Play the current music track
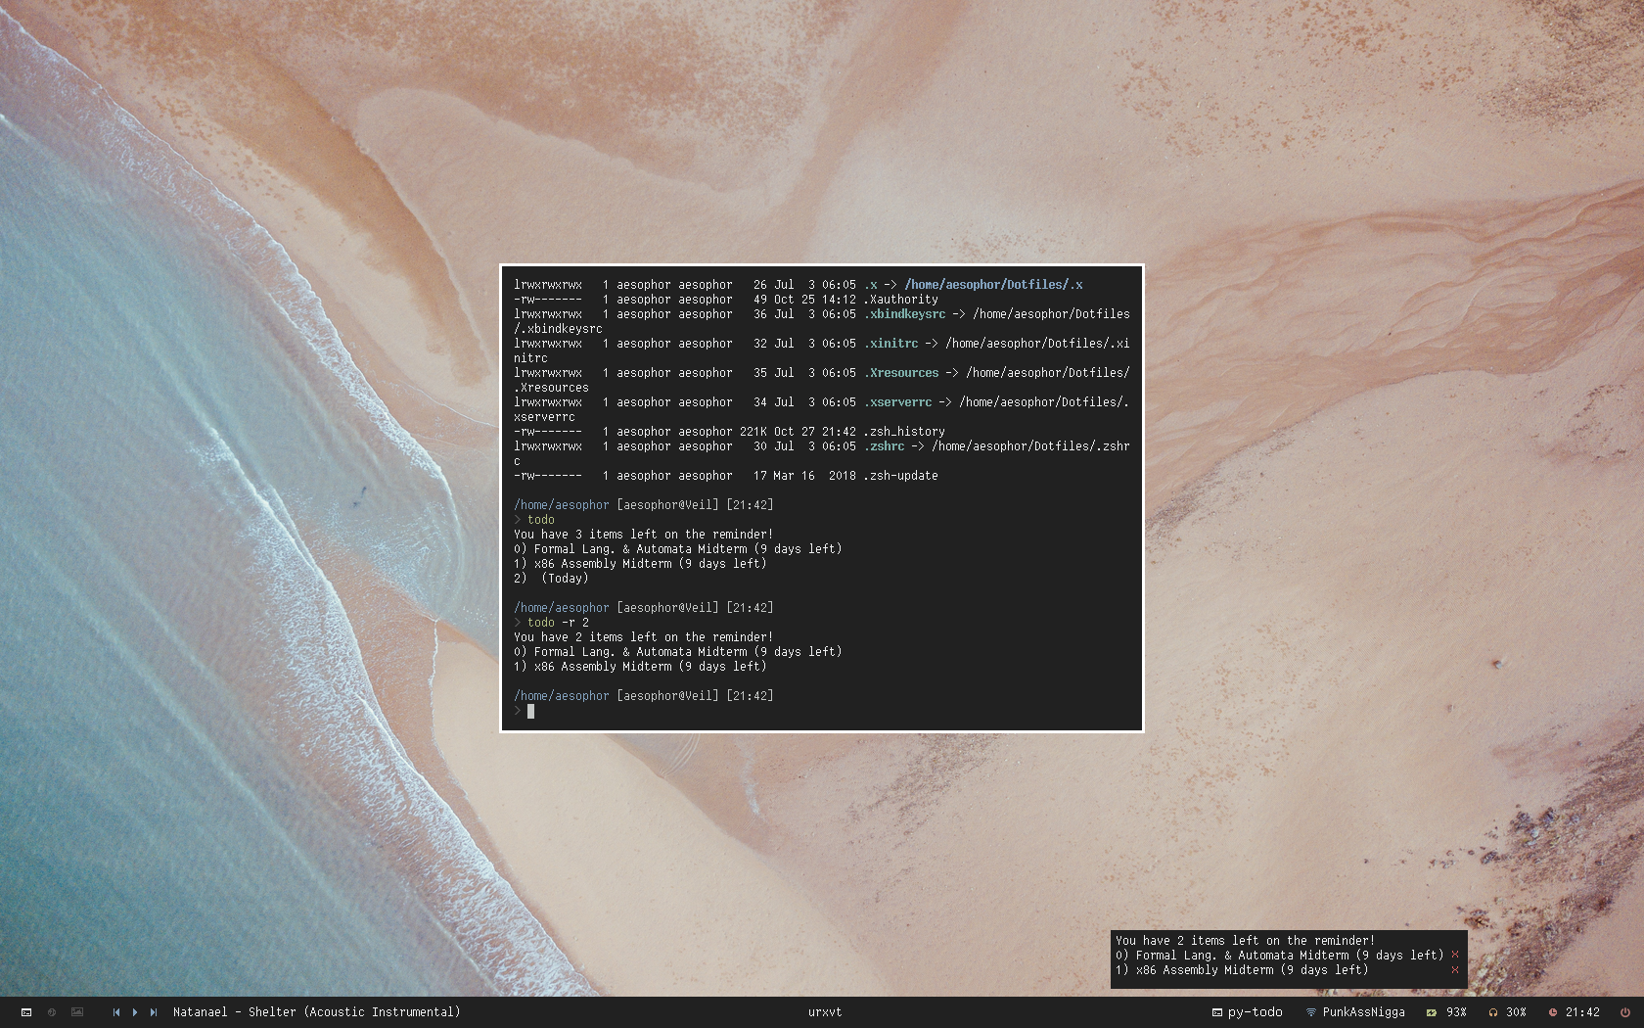1644x1028 pixels. [x=135, y=1012]
